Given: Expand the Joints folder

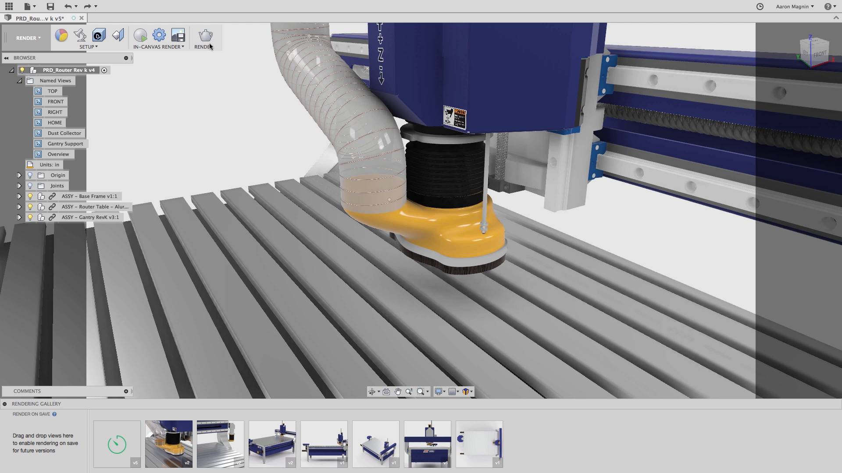Looking at the screenshot, I should (18, 185).
